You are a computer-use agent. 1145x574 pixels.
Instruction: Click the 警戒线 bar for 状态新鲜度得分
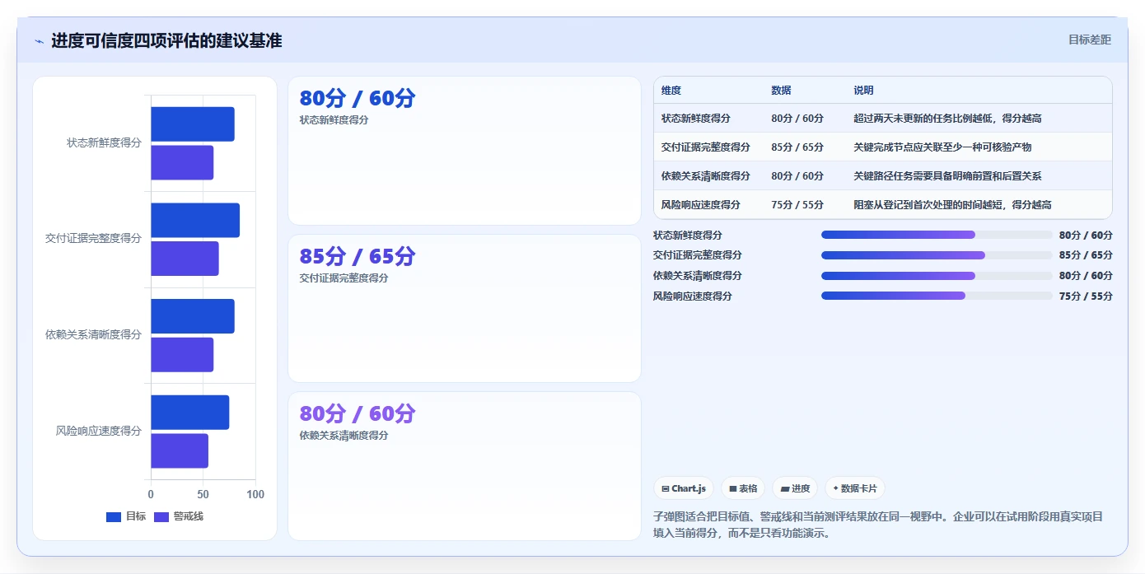point(182,163)
